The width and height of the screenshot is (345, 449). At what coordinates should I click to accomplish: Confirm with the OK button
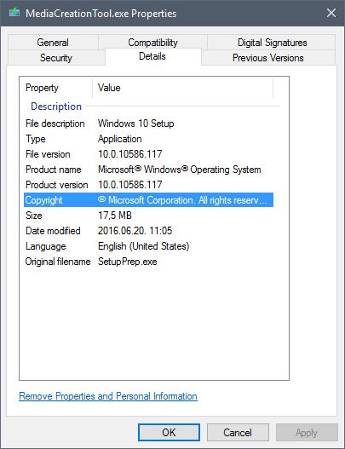point(169,433)
